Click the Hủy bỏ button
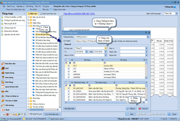 click(x=143, y=109)
